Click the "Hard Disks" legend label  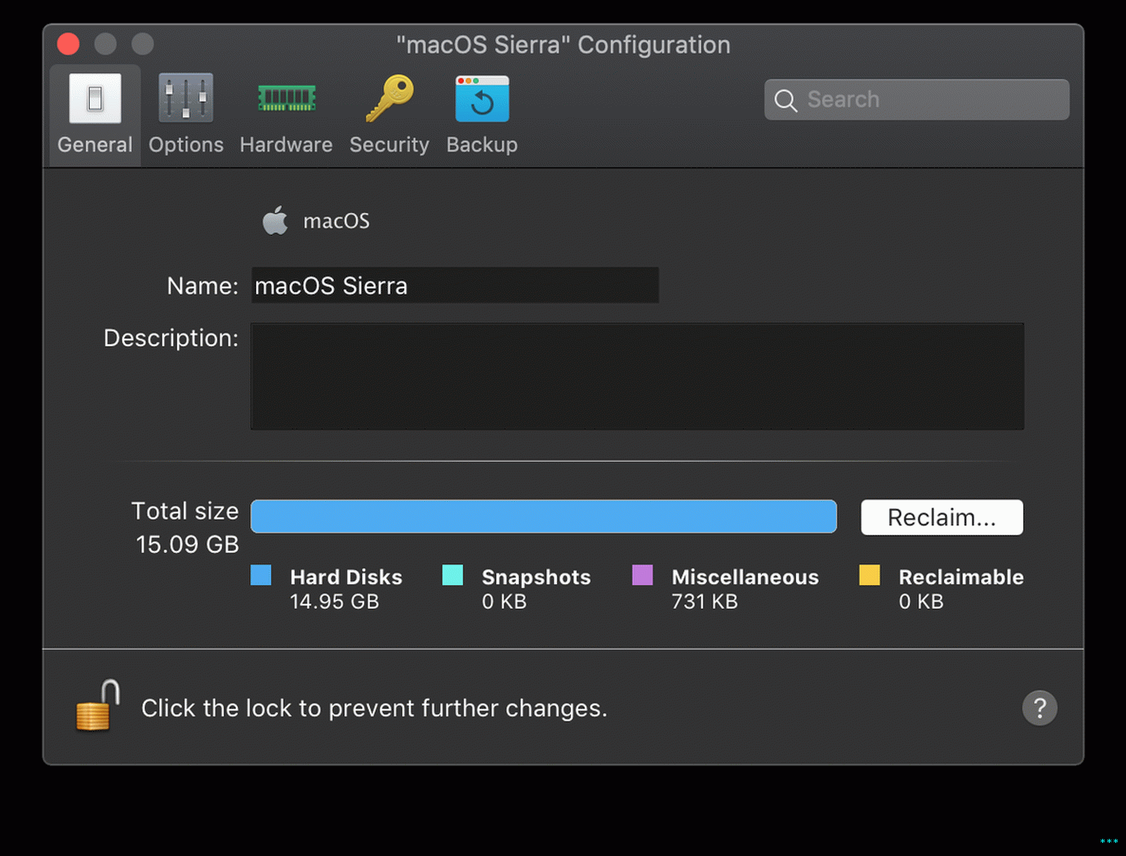[346, 577]
